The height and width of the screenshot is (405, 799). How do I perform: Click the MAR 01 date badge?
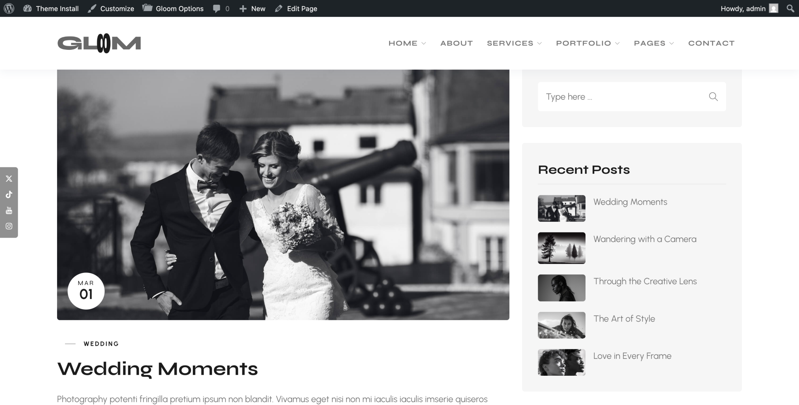86,291
